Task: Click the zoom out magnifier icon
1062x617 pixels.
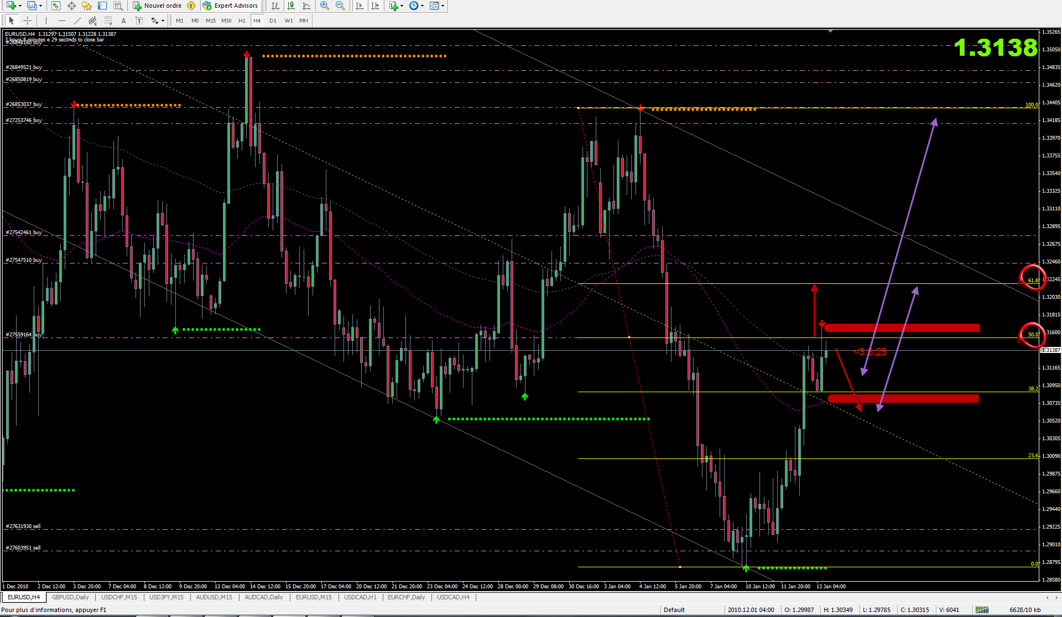Action: pyautogui.click(x=340, y=6)
